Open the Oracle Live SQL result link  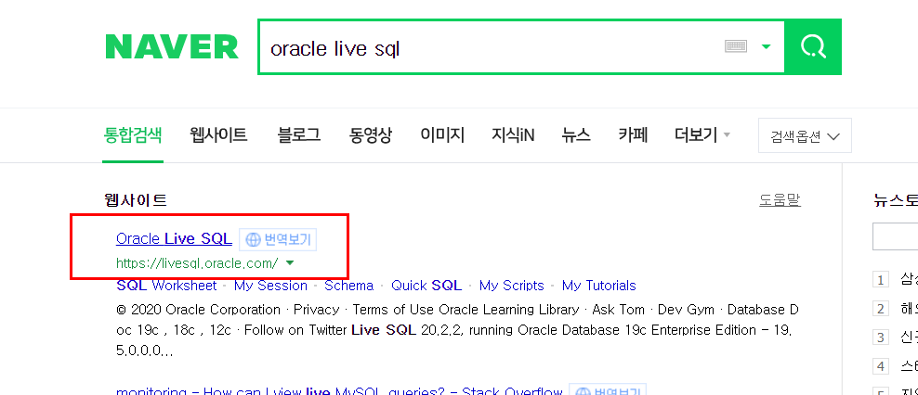(x=174, y=238)
